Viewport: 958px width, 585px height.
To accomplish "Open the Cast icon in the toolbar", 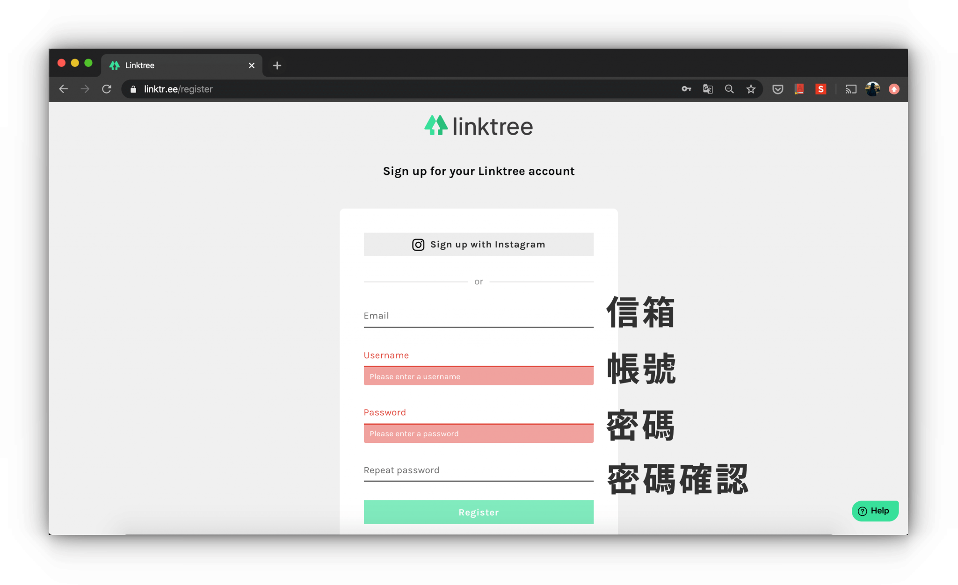I will click(x=850, y=89).
